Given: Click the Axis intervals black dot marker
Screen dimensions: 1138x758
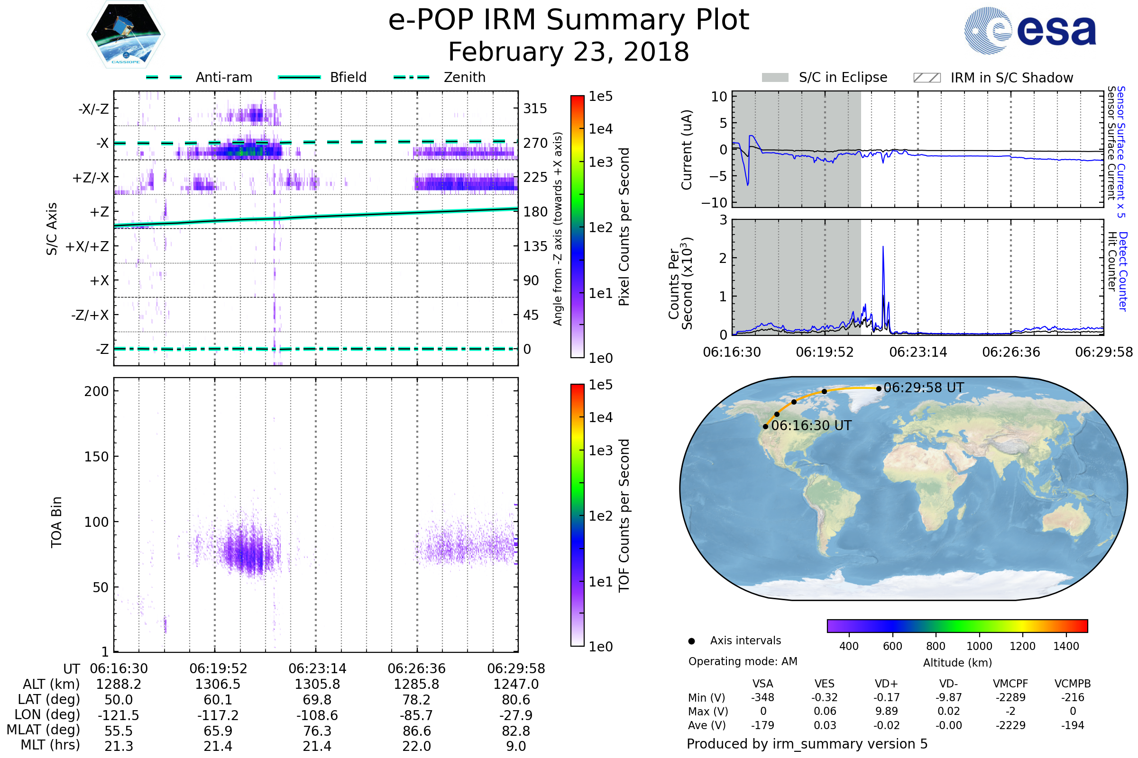Looking at the screenshot, I should tap(691, 641).
